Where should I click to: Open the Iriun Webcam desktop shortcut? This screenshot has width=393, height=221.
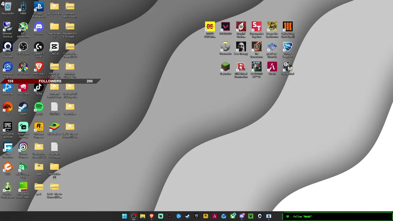tap(8, 50)
